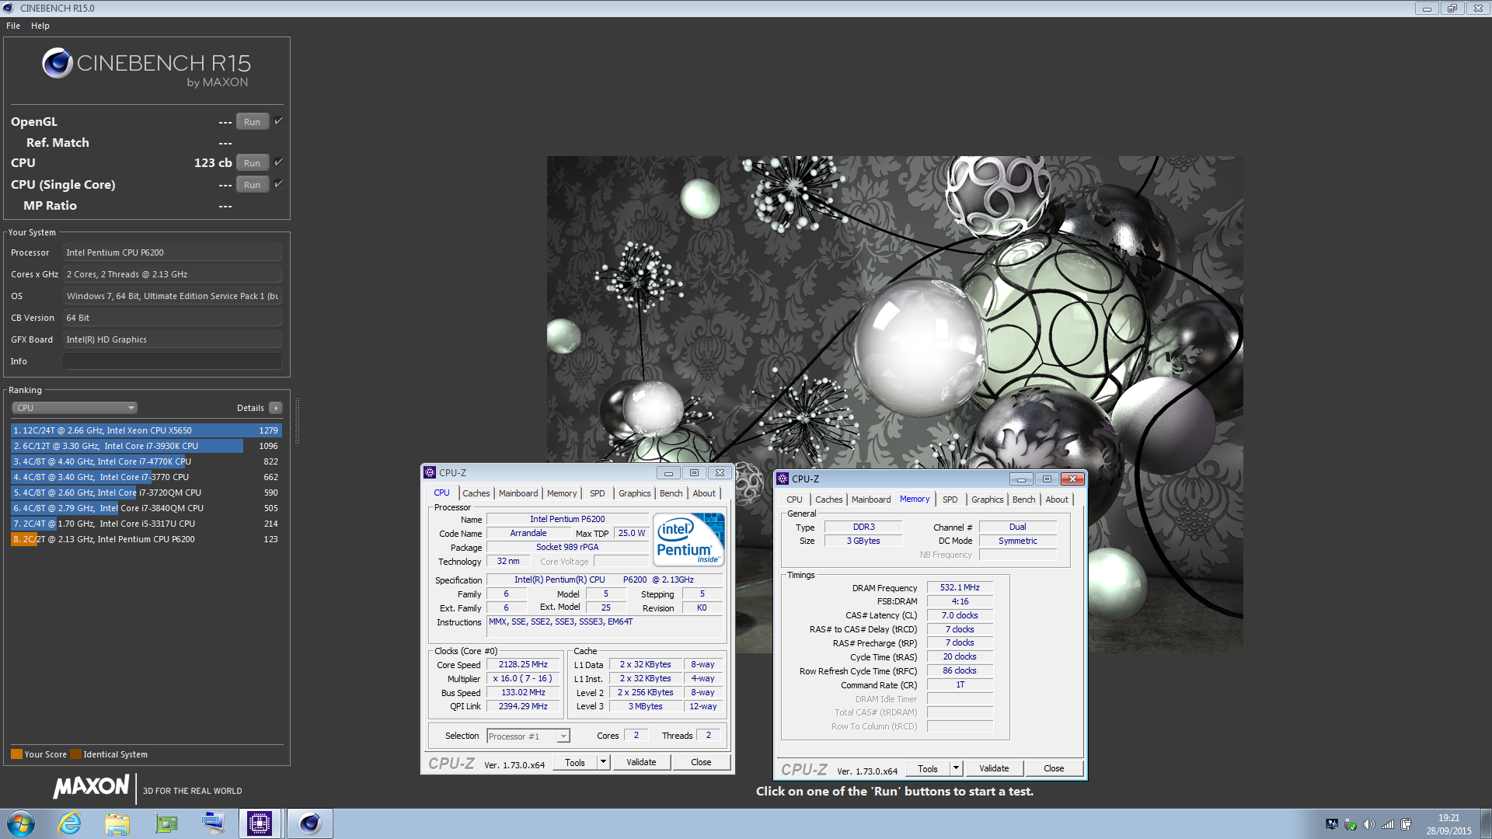The width and height of the screenshot is (1492, 839).
Task: Click the computer monitor taskbar icon
Action: pos(212,823)
